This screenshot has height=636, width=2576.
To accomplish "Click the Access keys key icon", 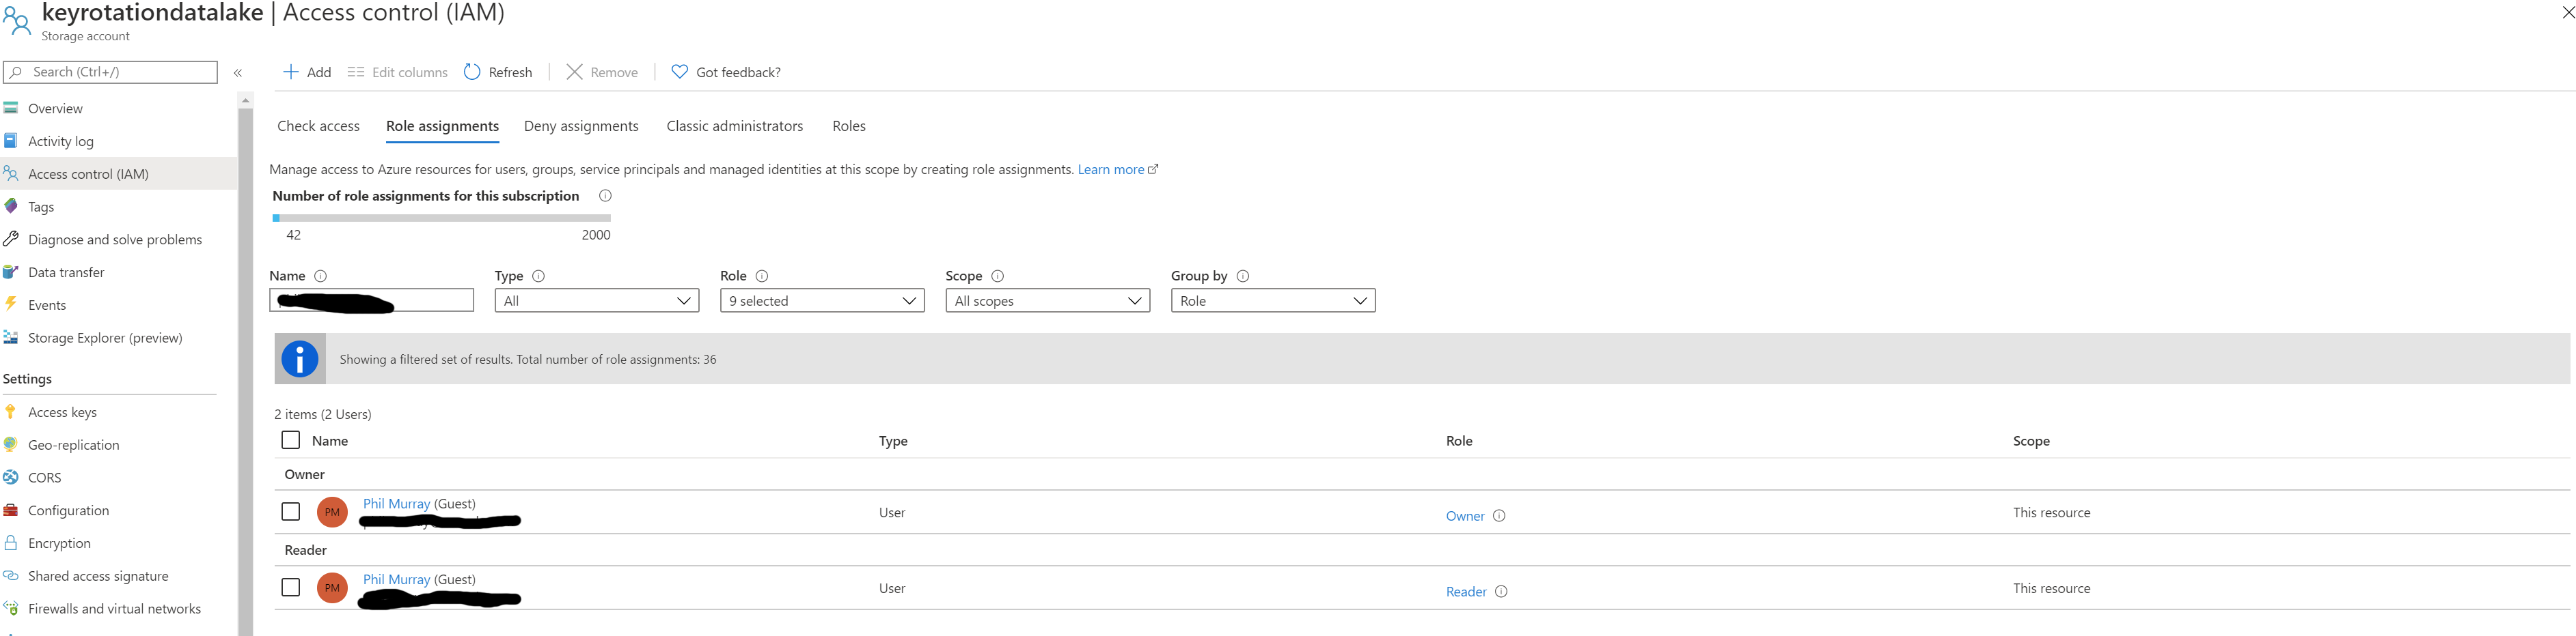I will [x=11, y=411].
